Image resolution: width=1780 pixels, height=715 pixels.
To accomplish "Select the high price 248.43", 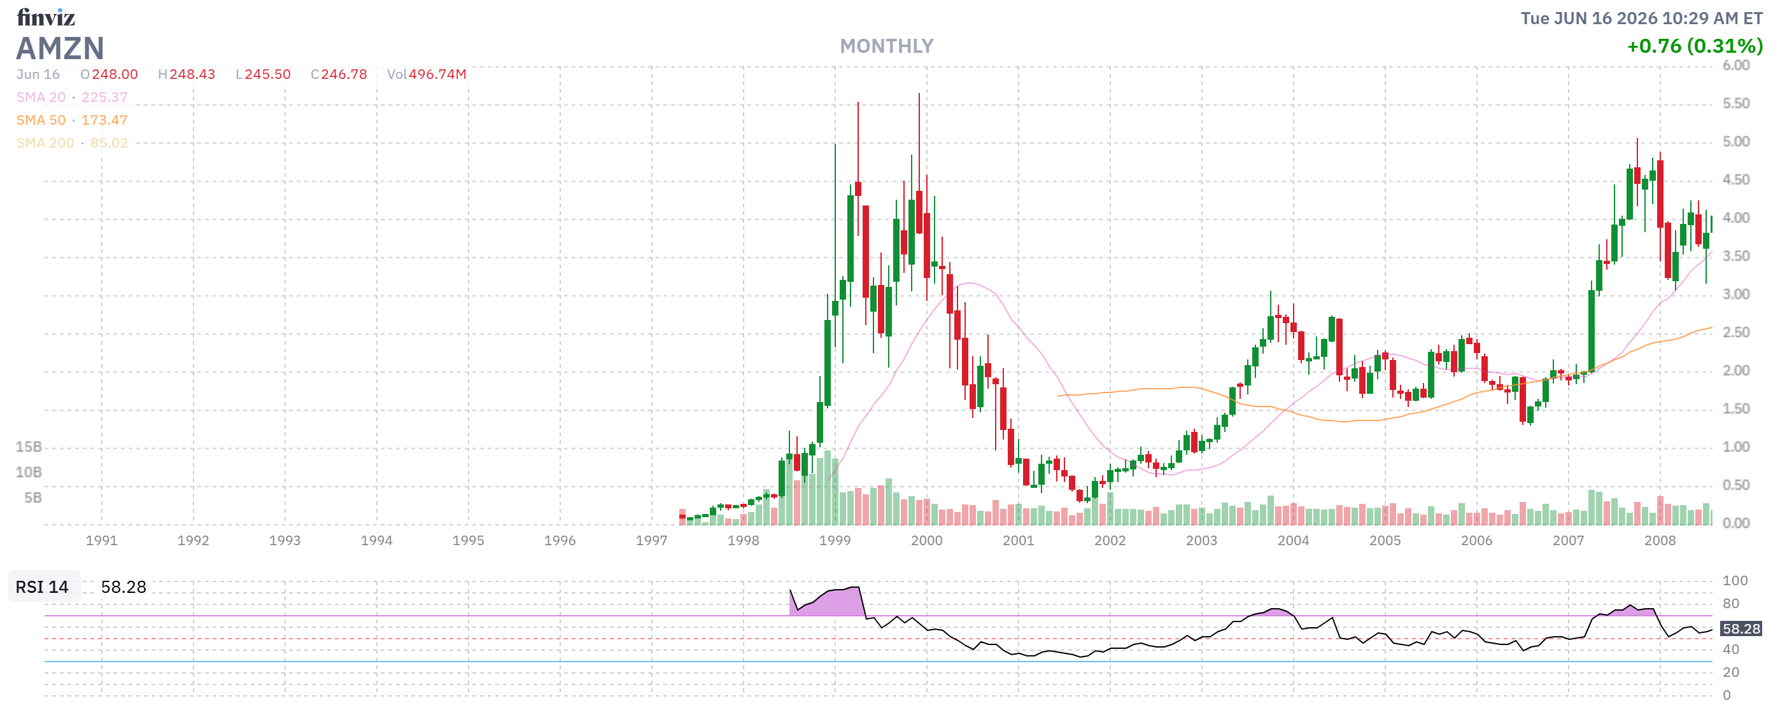I will tap(192, 74).
